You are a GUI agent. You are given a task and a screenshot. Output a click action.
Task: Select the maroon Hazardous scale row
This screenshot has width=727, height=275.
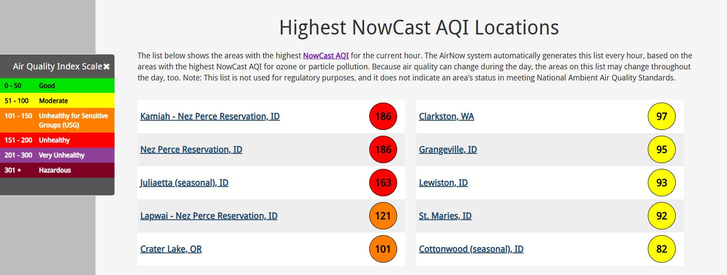57,170
